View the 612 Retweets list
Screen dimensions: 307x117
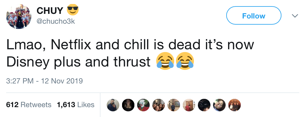pos(29,105)
